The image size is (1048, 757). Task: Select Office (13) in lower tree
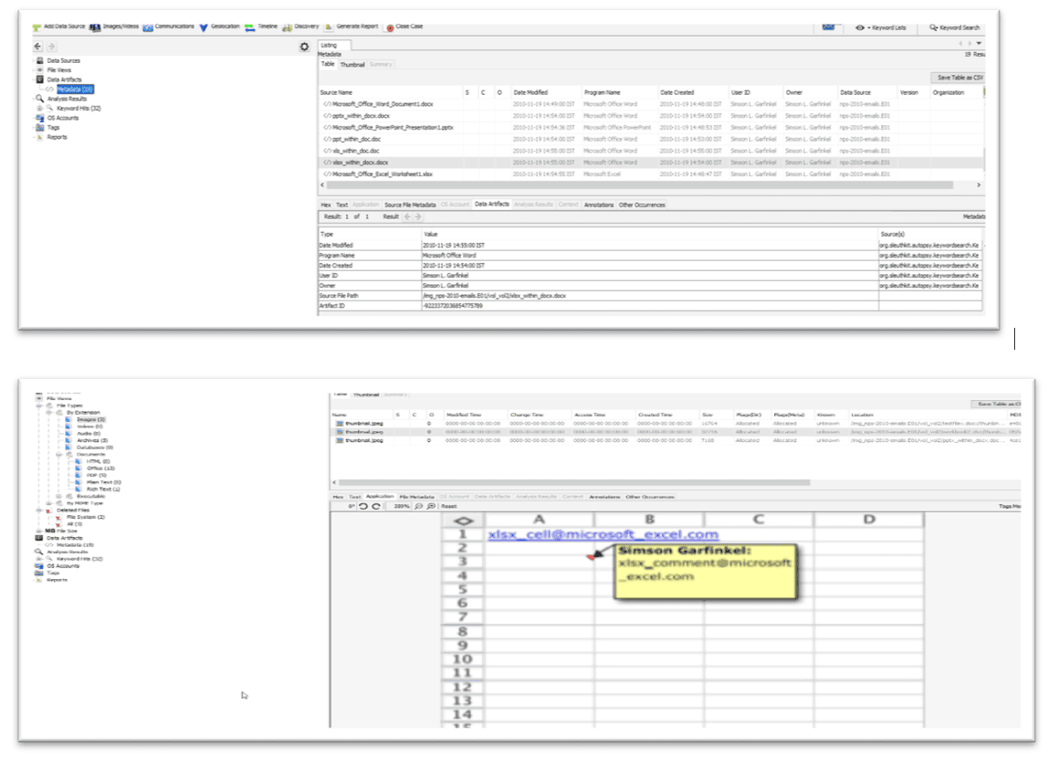pyautogui.click(x=100, y=468)
